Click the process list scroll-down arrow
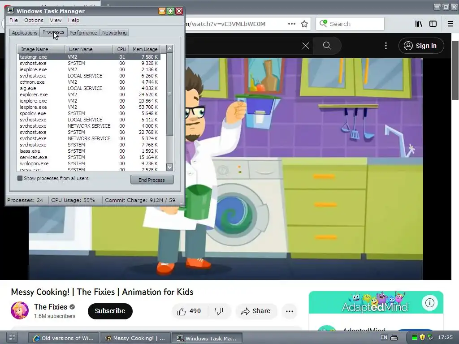Screen dimensions: 459x344 [x=170, y=168]
